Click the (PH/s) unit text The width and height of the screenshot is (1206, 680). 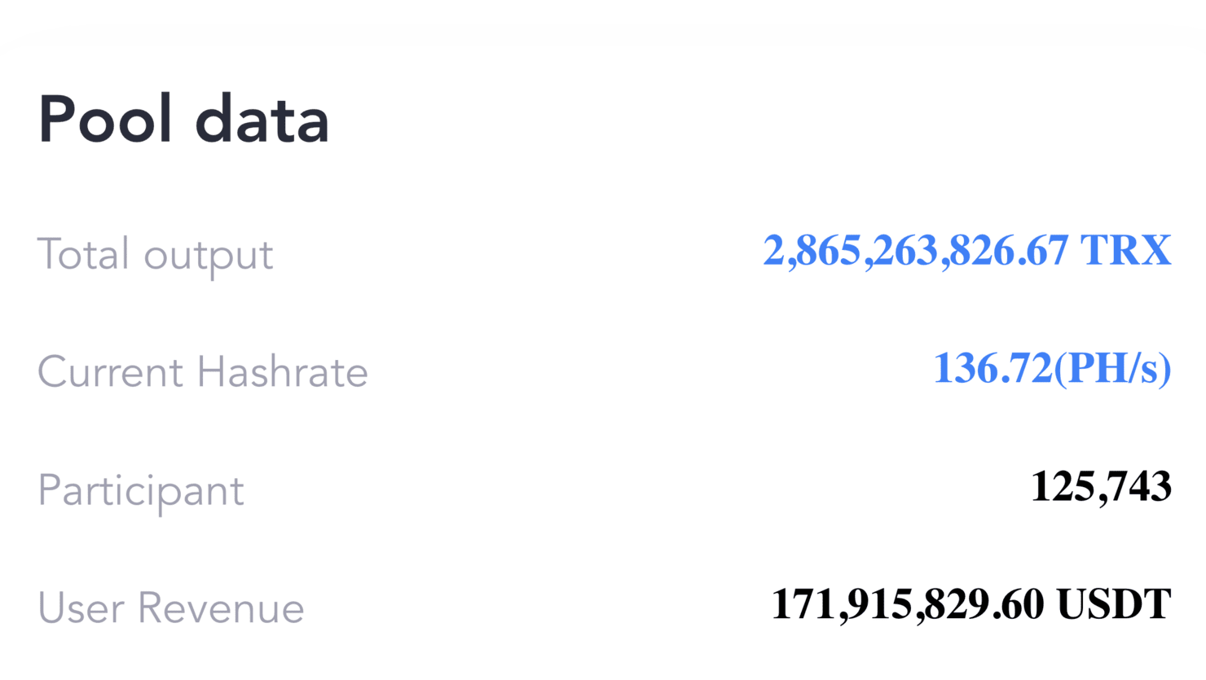[x=1112, y=370]
